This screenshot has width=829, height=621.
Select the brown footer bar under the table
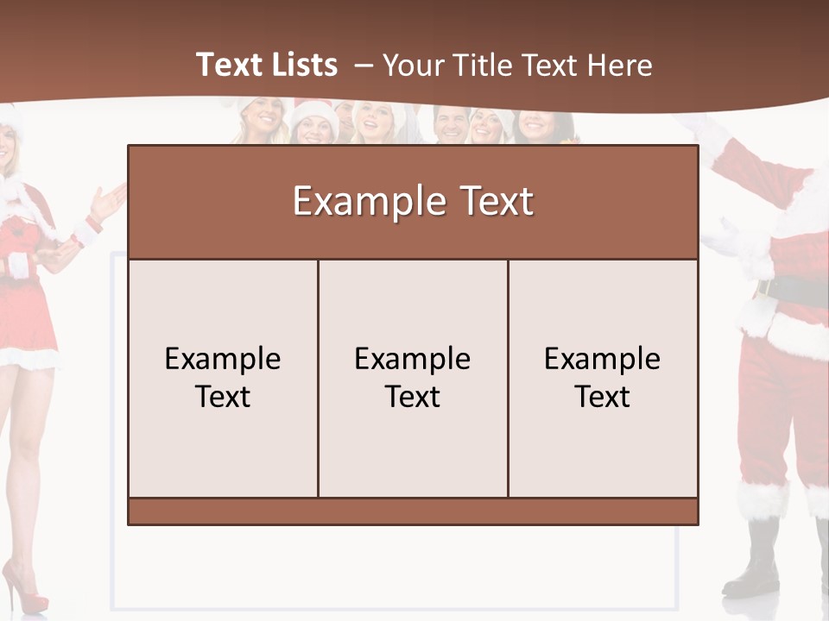(x=413, y=511)
